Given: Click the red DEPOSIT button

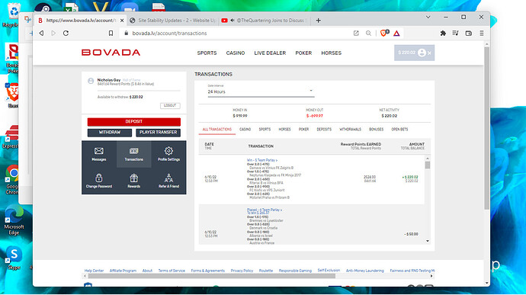Looking at the screenshot, I should tap(134, 121).
